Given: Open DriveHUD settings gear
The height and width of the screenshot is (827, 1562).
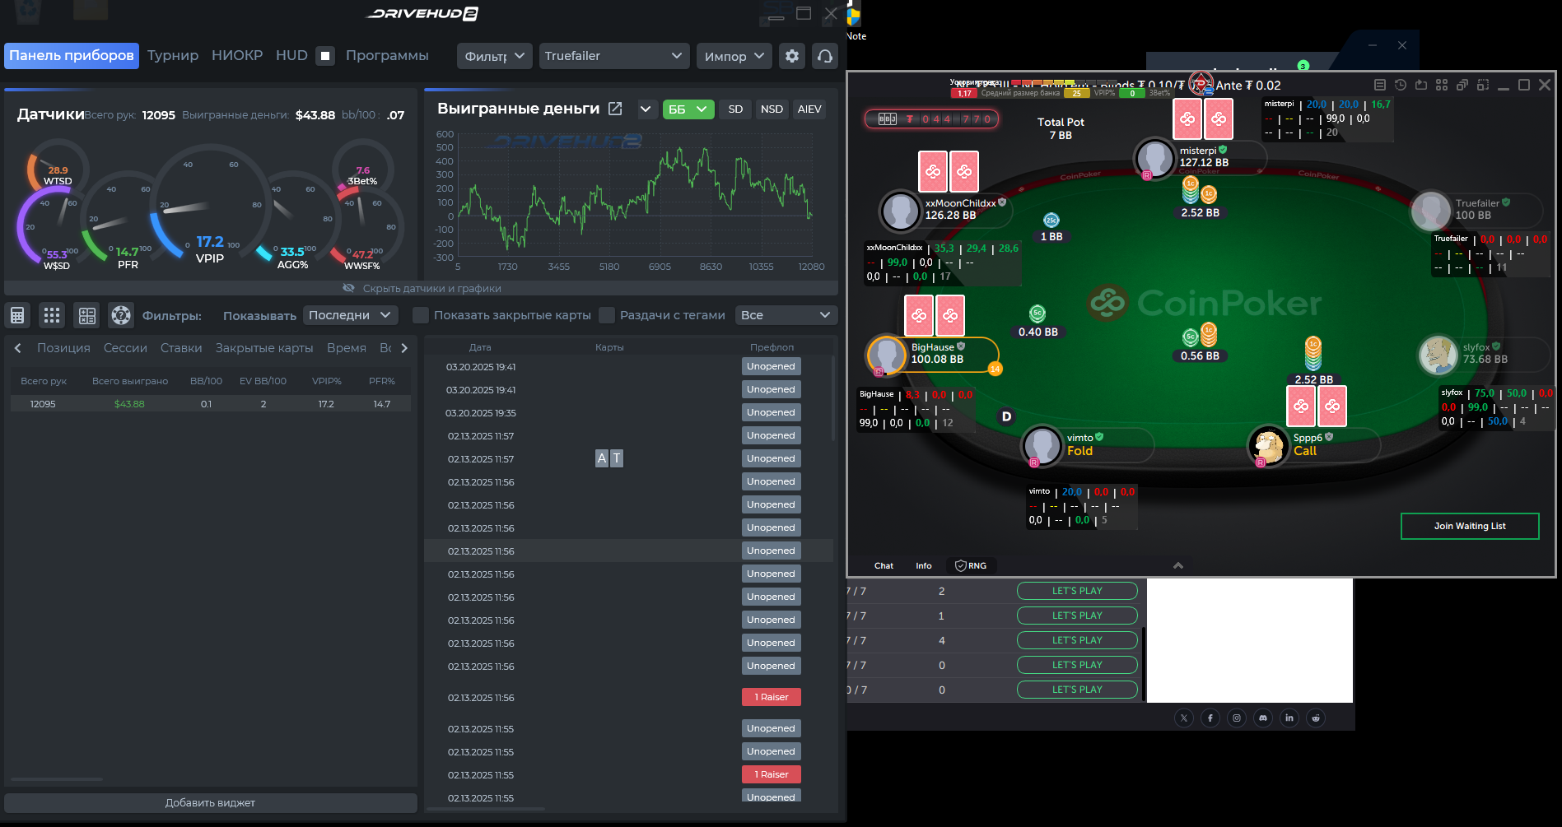Looking at the screenshot, I should [792, 56].
